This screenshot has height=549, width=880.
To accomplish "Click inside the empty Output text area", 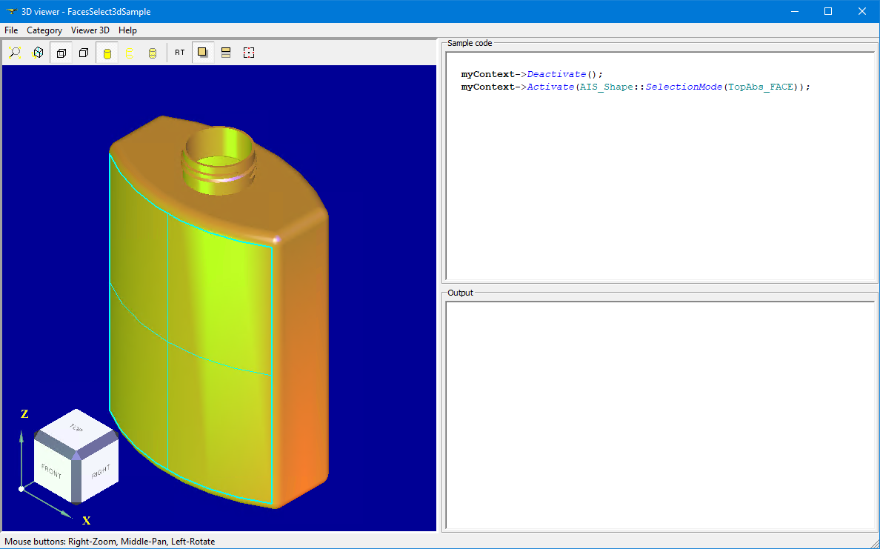I will [659, 415].
